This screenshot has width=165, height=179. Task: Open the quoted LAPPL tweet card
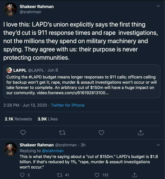point(82,81)
